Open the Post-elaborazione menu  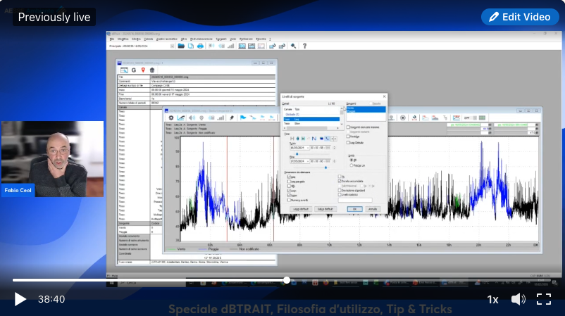pos(201,39)
